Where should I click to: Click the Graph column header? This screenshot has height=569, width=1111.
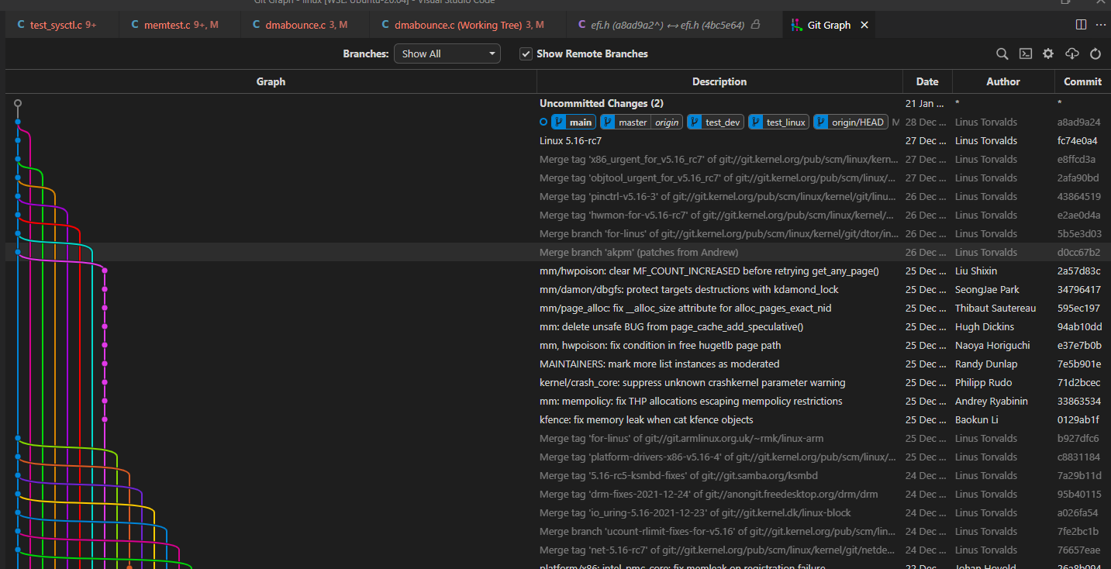(271, 81)
